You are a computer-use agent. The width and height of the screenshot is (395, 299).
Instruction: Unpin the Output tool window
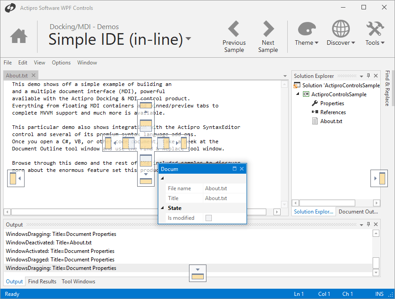coord(369,224)
